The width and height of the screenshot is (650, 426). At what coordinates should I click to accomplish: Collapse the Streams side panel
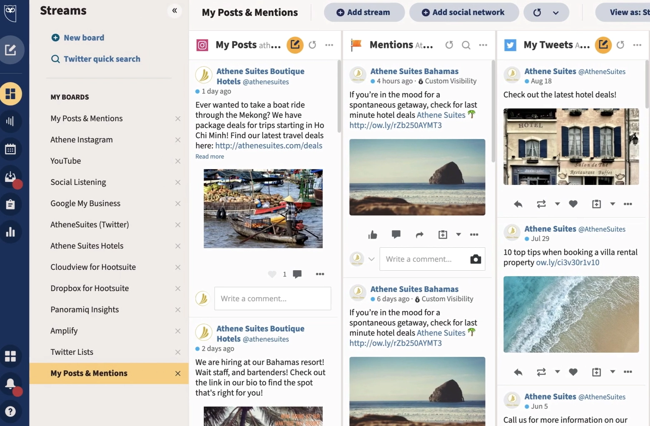174,11
